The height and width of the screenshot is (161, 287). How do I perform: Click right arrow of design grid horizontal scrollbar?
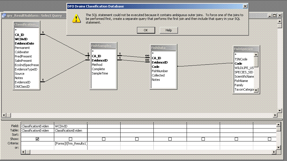click(x=274, y=152)
